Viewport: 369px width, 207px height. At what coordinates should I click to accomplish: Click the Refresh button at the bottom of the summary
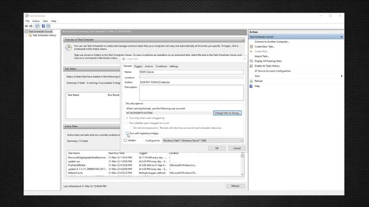[235, 186]
